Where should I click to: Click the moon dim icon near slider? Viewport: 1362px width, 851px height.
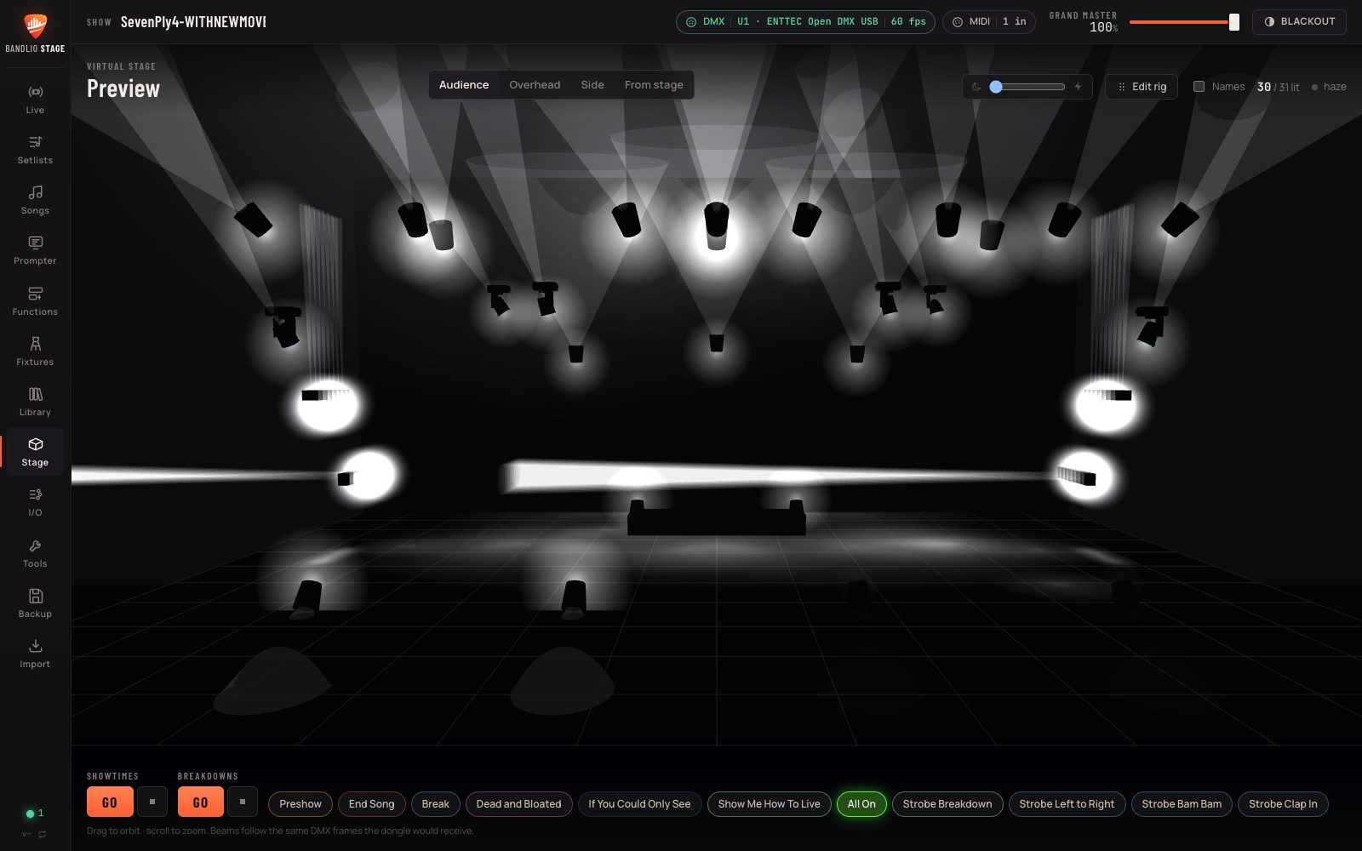click(976, 87)
